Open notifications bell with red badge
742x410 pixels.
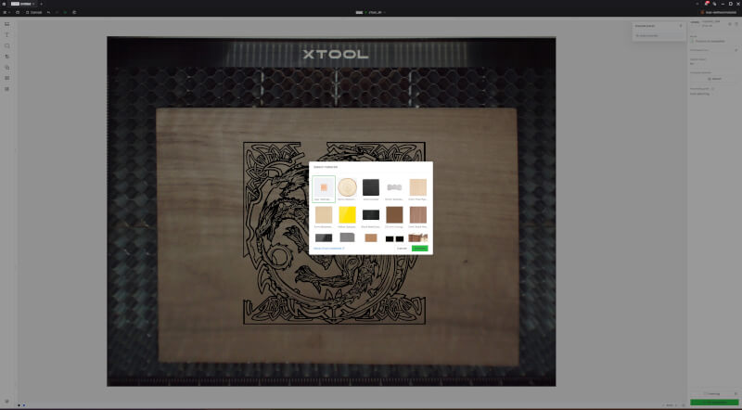[706, 4]
